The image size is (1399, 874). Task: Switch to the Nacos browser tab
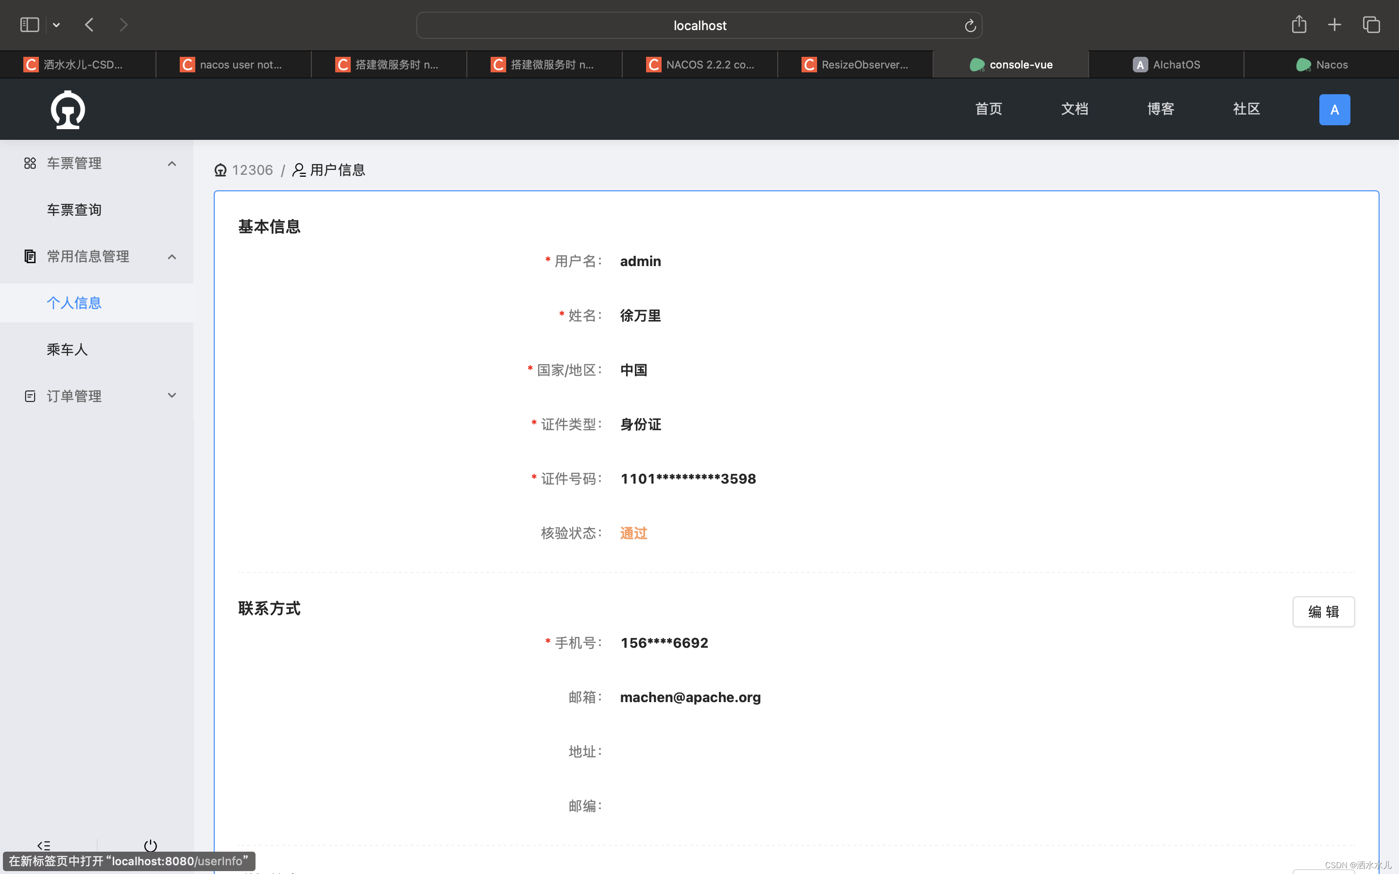tap(1322, 65)
